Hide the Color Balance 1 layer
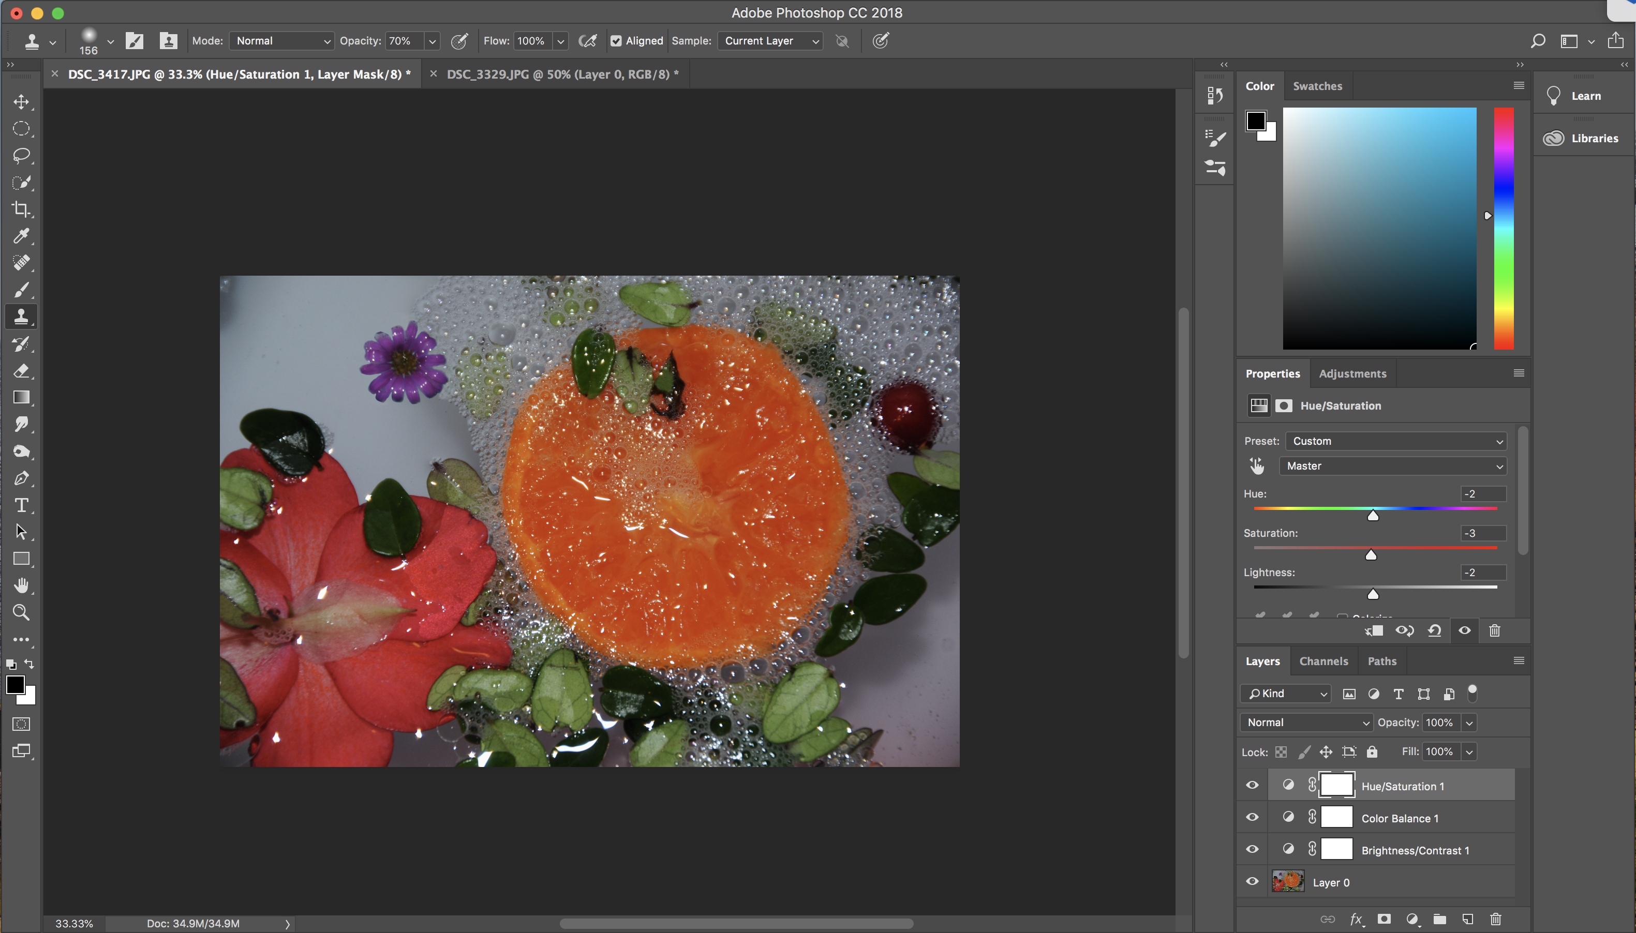 click(1252, 818)
